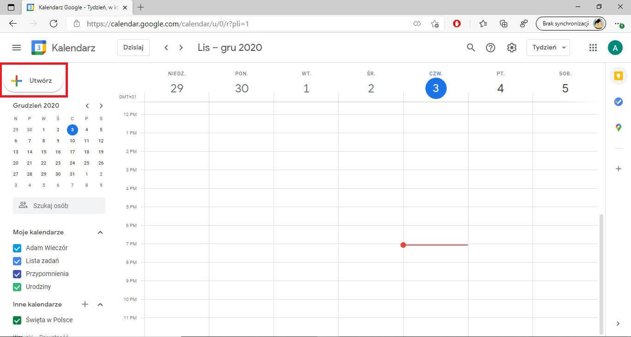Select Friday 4 column header
631x337 pixels.
click(x=500, y=83)
